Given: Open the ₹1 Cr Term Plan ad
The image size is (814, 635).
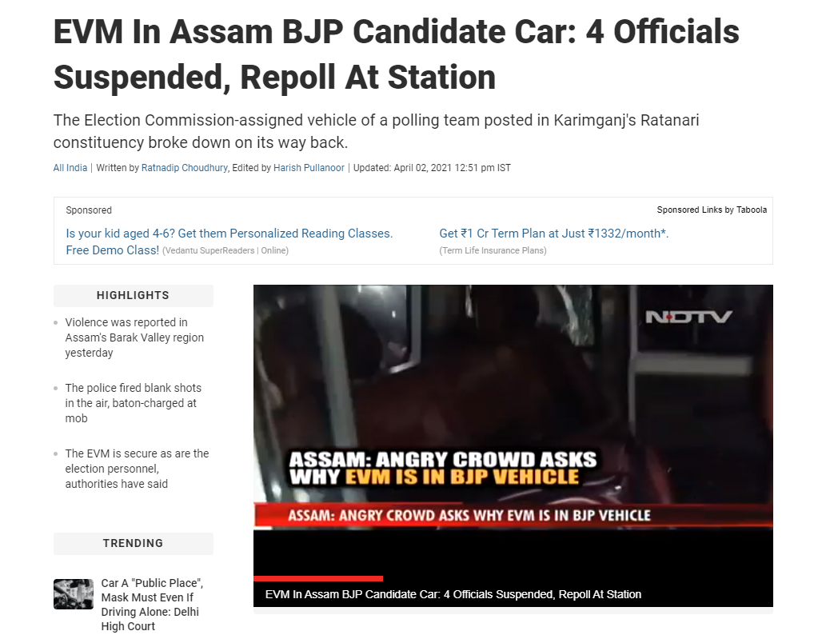Looking at the screenshot, I should (x=554, y=234).
